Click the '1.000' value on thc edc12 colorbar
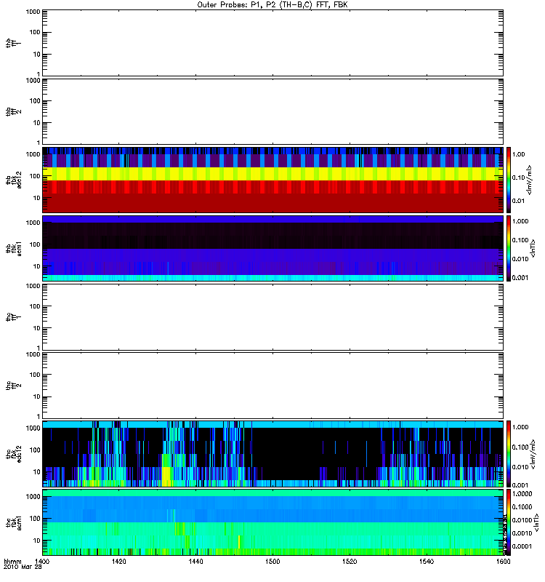 (x=520, y=427)
